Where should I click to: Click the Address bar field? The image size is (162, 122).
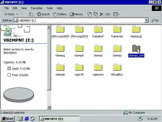[x=79, y=20]
